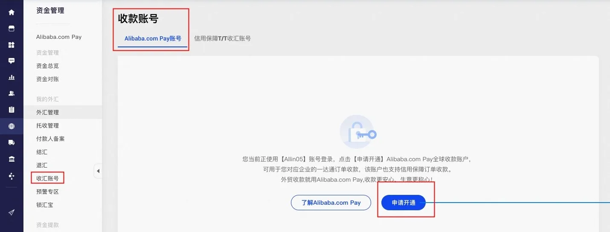
Task: Open the chat messages icon
Action: (12, 61)
